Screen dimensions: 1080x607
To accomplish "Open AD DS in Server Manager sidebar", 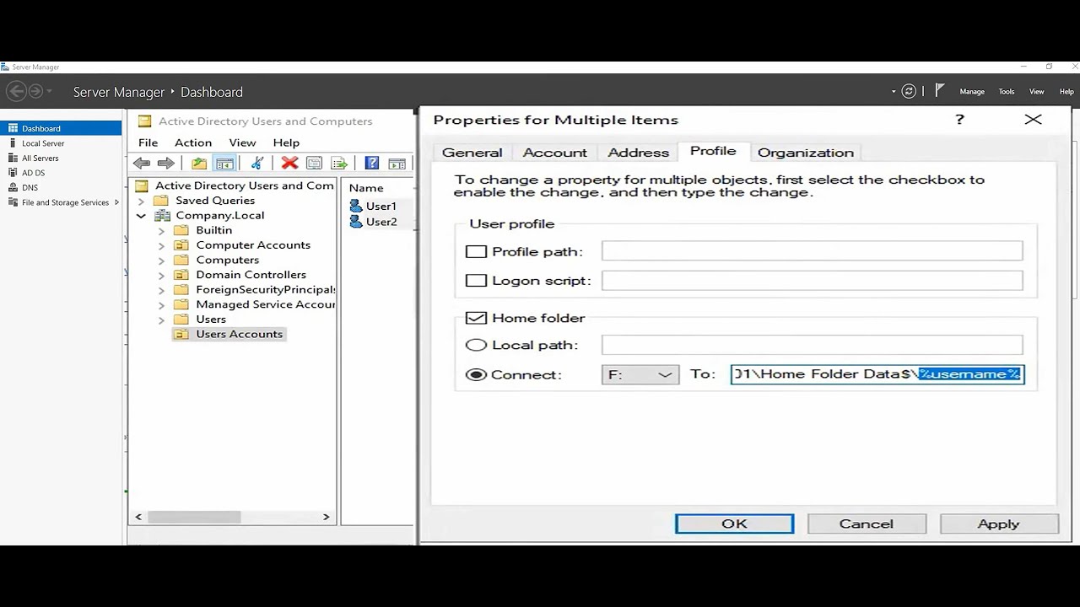I will point(33,173).
